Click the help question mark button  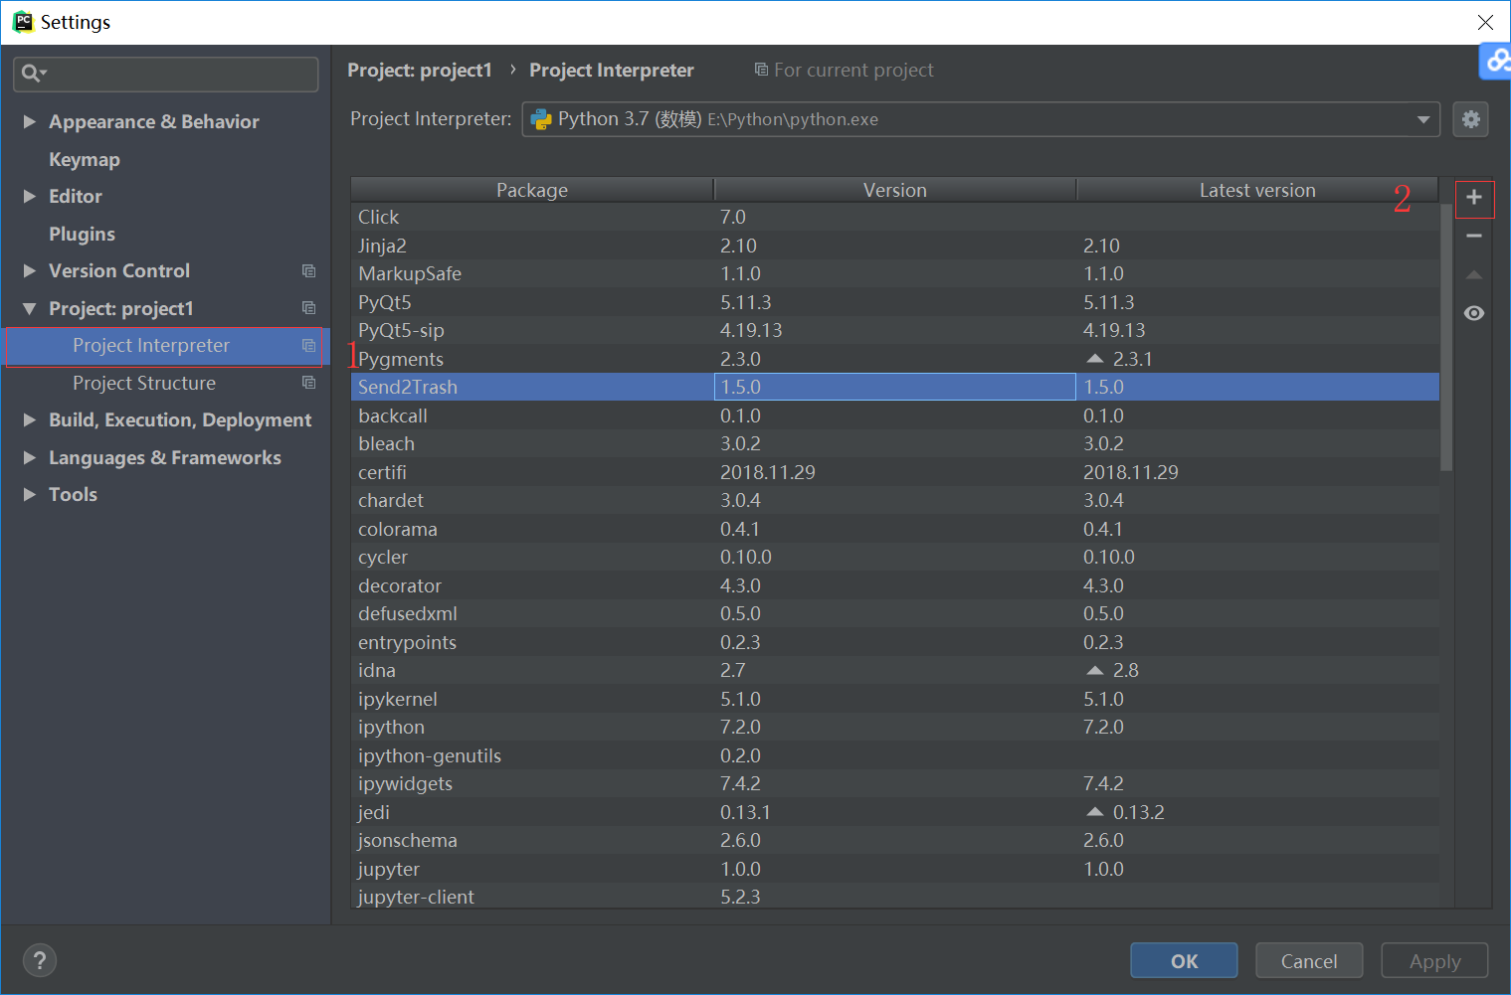[x=40, y=960]
